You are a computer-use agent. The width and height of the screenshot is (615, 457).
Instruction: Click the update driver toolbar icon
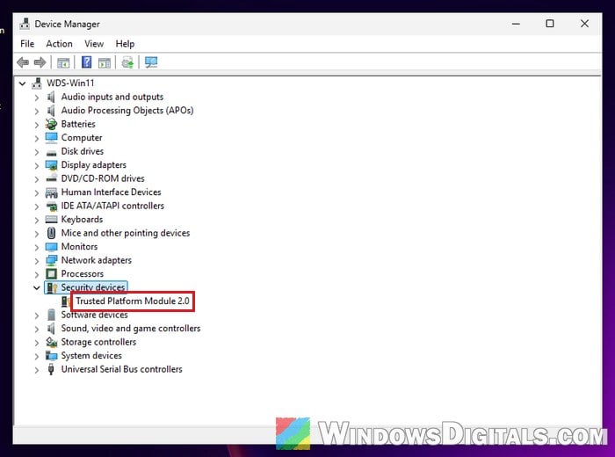coord(127,62)
